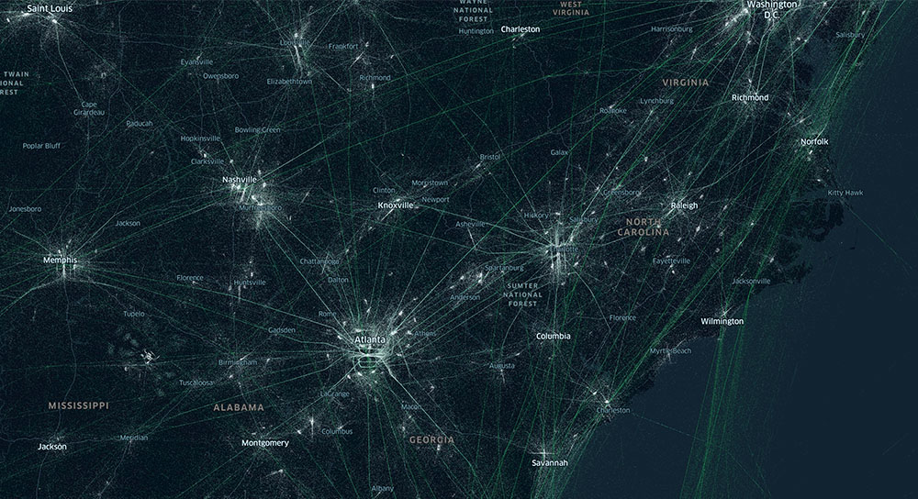This screenshot has width=918, height=499.
Task: Click the Richmond label in Virginia
Action: [x=750, y=98]
